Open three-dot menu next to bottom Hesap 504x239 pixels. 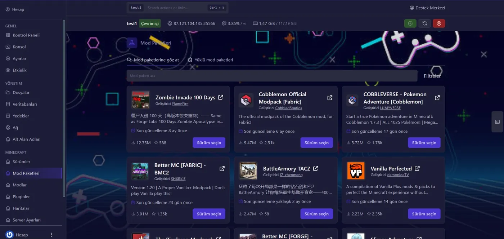51,235
